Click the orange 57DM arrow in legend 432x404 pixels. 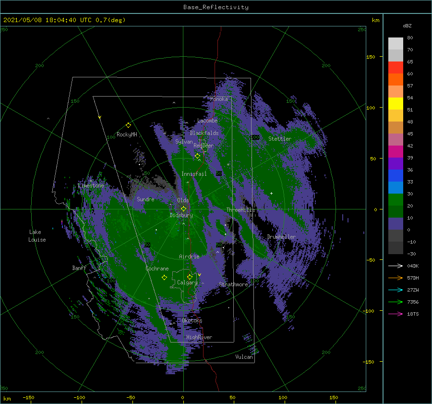click(x=396, y=278)
